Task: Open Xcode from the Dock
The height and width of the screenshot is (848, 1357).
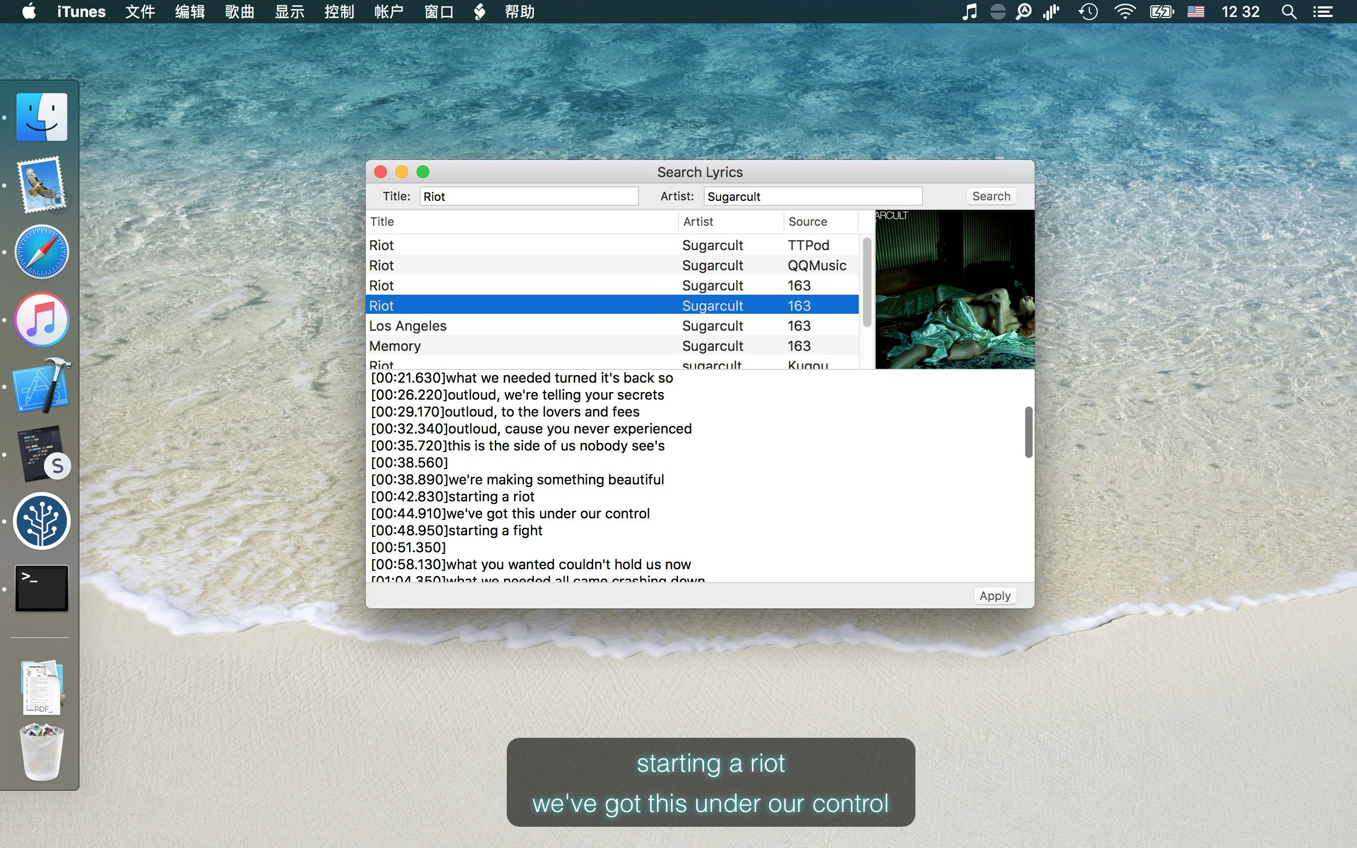Action: (x=42, y=386)
